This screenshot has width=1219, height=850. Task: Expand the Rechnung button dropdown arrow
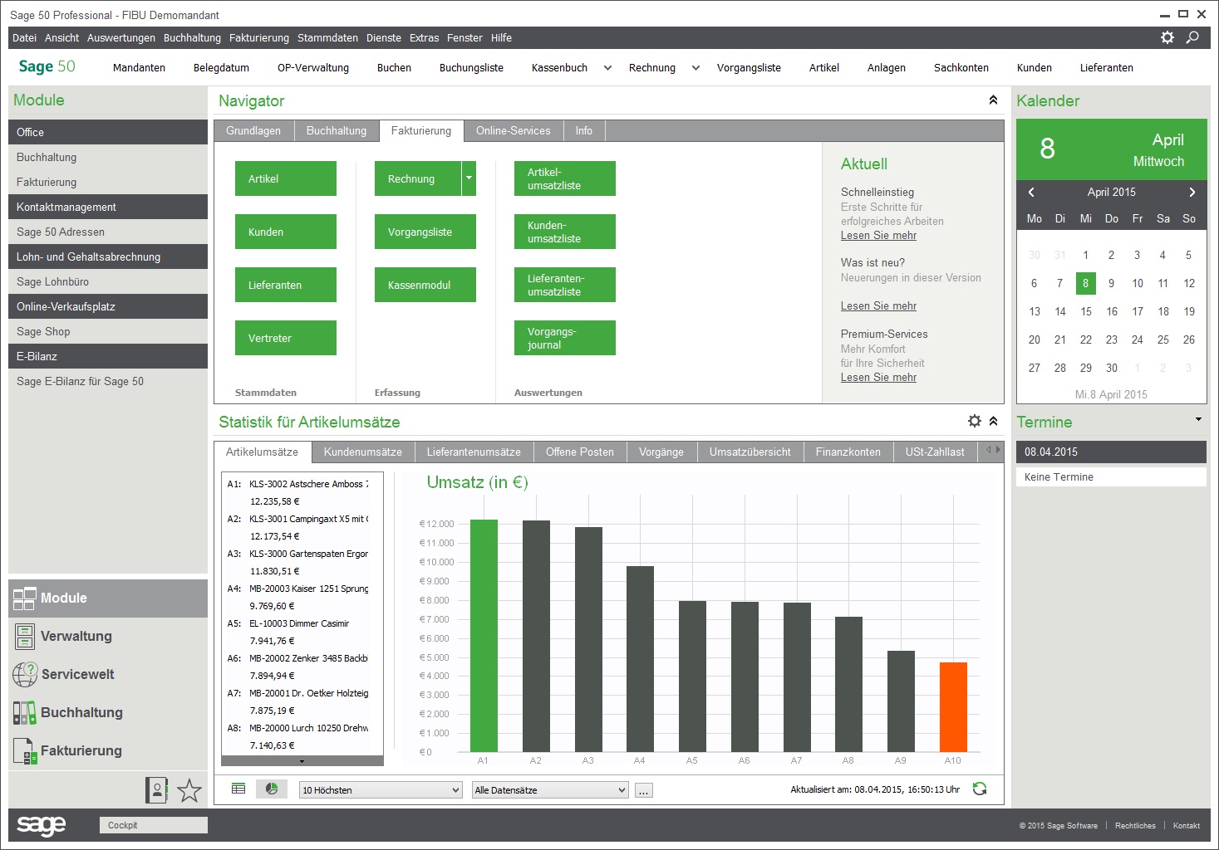tap(469, 178)
